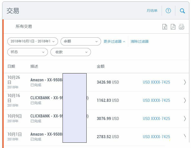The height and width of the screenshot is (148, 191).
Task: Click 清除过滤器 to clear filters
Action: pyautogui.click(x=140, y=41)
